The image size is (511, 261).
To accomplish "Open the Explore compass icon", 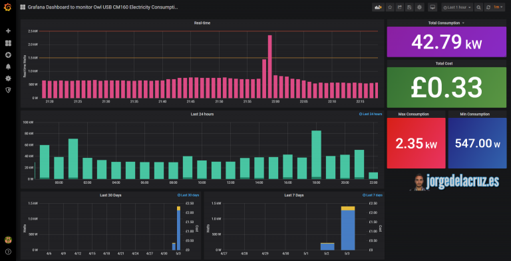I will 8,55.
